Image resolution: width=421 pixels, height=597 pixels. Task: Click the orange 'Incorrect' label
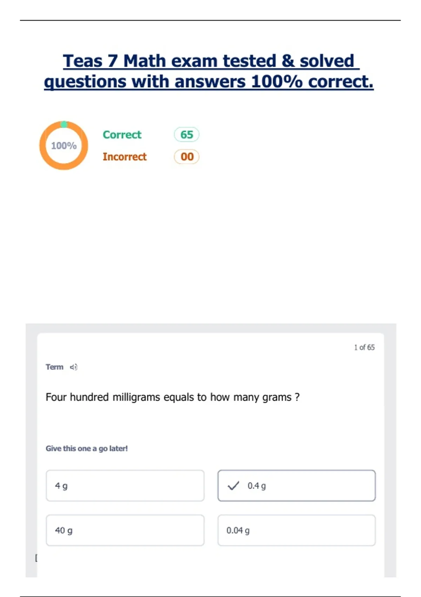[125, 157]
